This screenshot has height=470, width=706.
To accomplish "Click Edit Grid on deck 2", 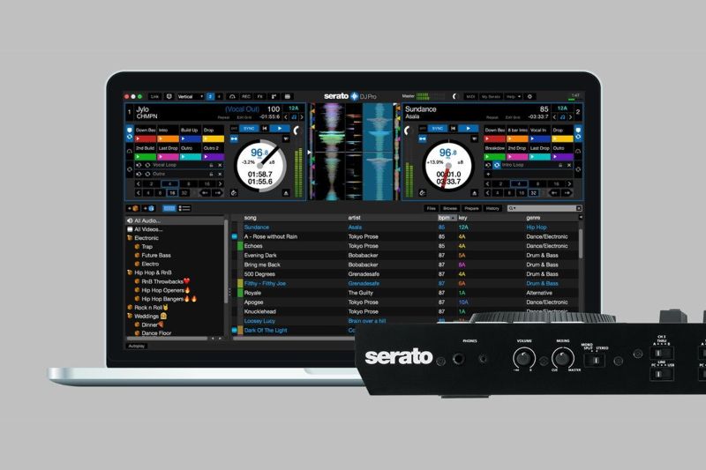I will (513, 117).
